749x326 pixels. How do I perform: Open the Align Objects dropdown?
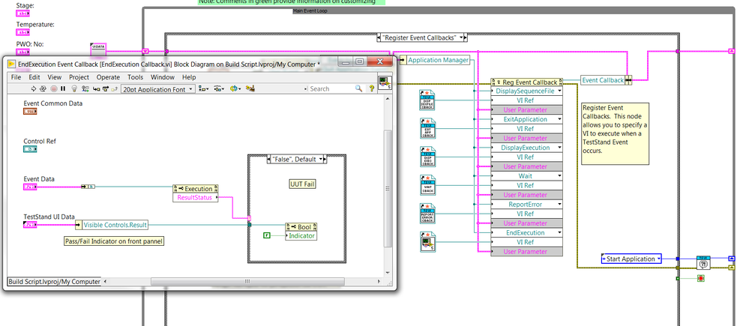[204, 88]
